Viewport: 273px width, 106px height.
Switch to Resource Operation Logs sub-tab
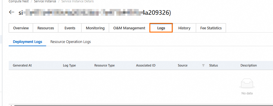pos(70,42)
